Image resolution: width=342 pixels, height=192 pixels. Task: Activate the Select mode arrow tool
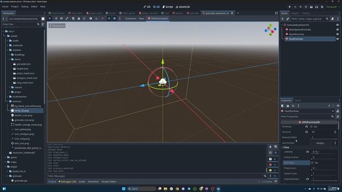[x=50, y=19]
